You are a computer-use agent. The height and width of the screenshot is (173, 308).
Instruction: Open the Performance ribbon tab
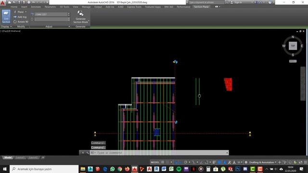click(183, 7)
